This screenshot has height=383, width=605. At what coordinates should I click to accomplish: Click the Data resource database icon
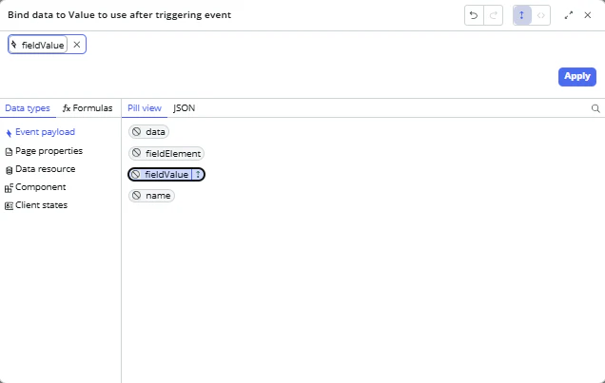pos(9,170)
